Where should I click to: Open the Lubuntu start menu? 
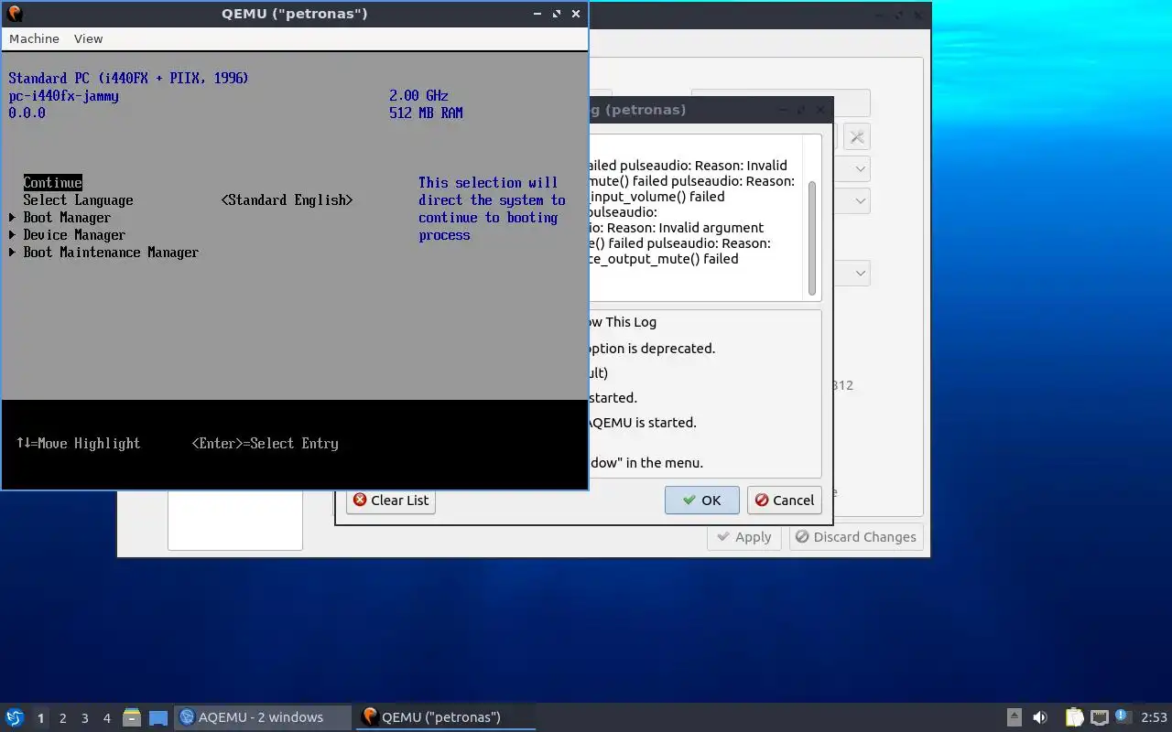[x=15, y=717]
